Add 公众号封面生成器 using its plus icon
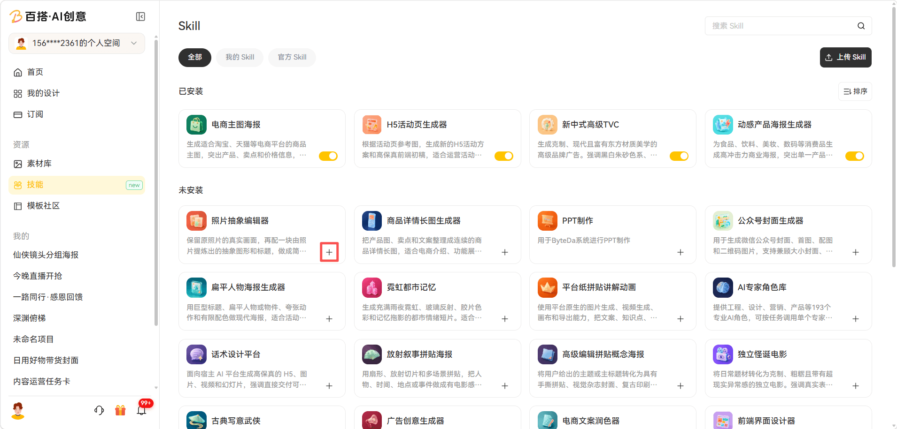897x429 pixels. 856,252
